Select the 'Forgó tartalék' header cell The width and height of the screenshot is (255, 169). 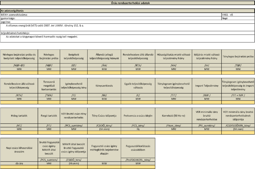[49, 116]
